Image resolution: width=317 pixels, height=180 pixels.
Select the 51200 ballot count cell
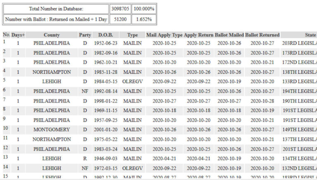120,19
